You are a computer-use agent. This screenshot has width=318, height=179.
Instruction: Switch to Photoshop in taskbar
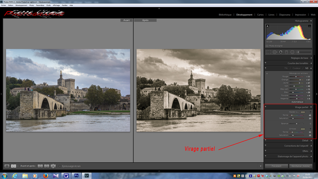76,176
